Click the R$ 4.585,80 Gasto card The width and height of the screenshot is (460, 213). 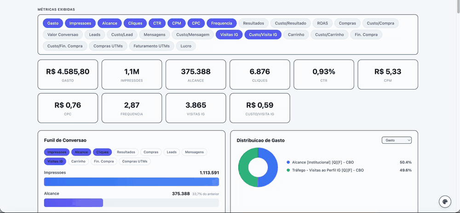tap(68, 75)
